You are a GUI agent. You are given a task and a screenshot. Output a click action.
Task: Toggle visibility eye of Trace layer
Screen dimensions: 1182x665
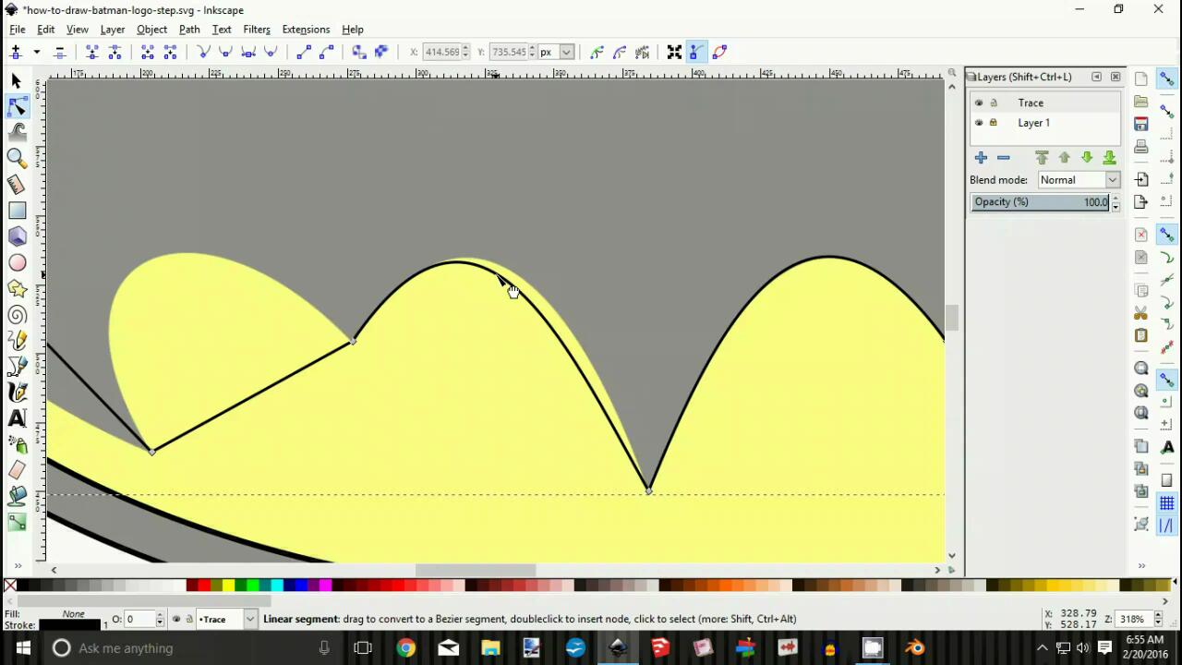click(979, 103)
